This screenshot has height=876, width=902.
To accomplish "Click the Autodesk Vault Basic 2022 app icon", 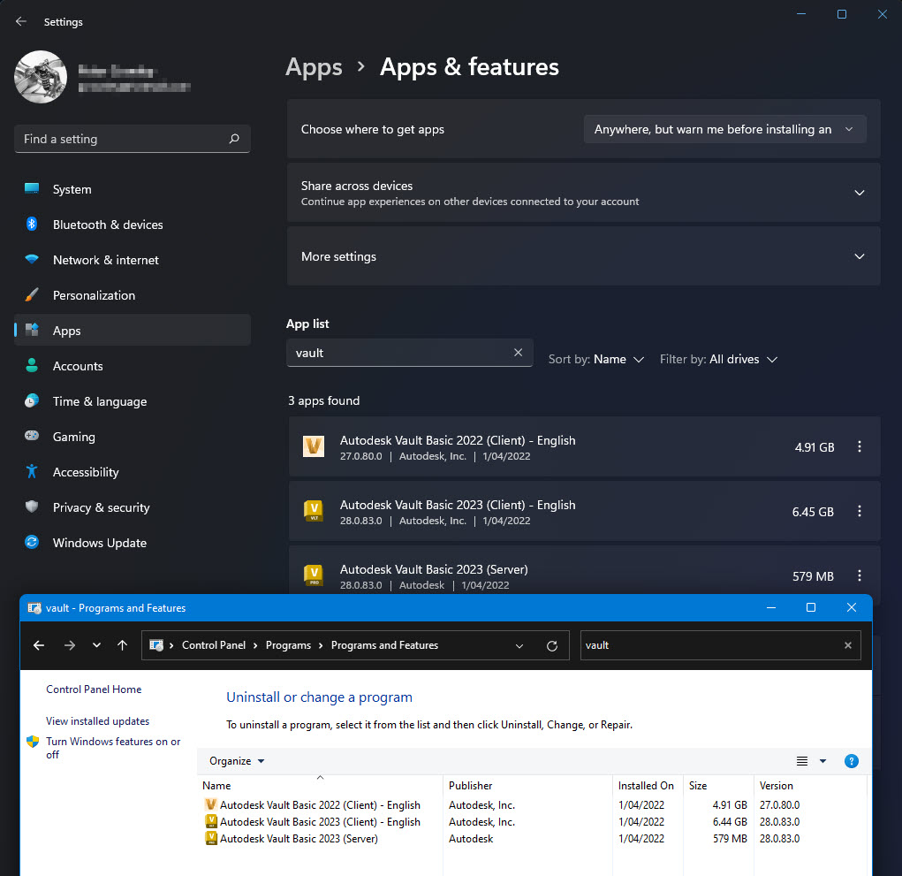I will point(313,446).
